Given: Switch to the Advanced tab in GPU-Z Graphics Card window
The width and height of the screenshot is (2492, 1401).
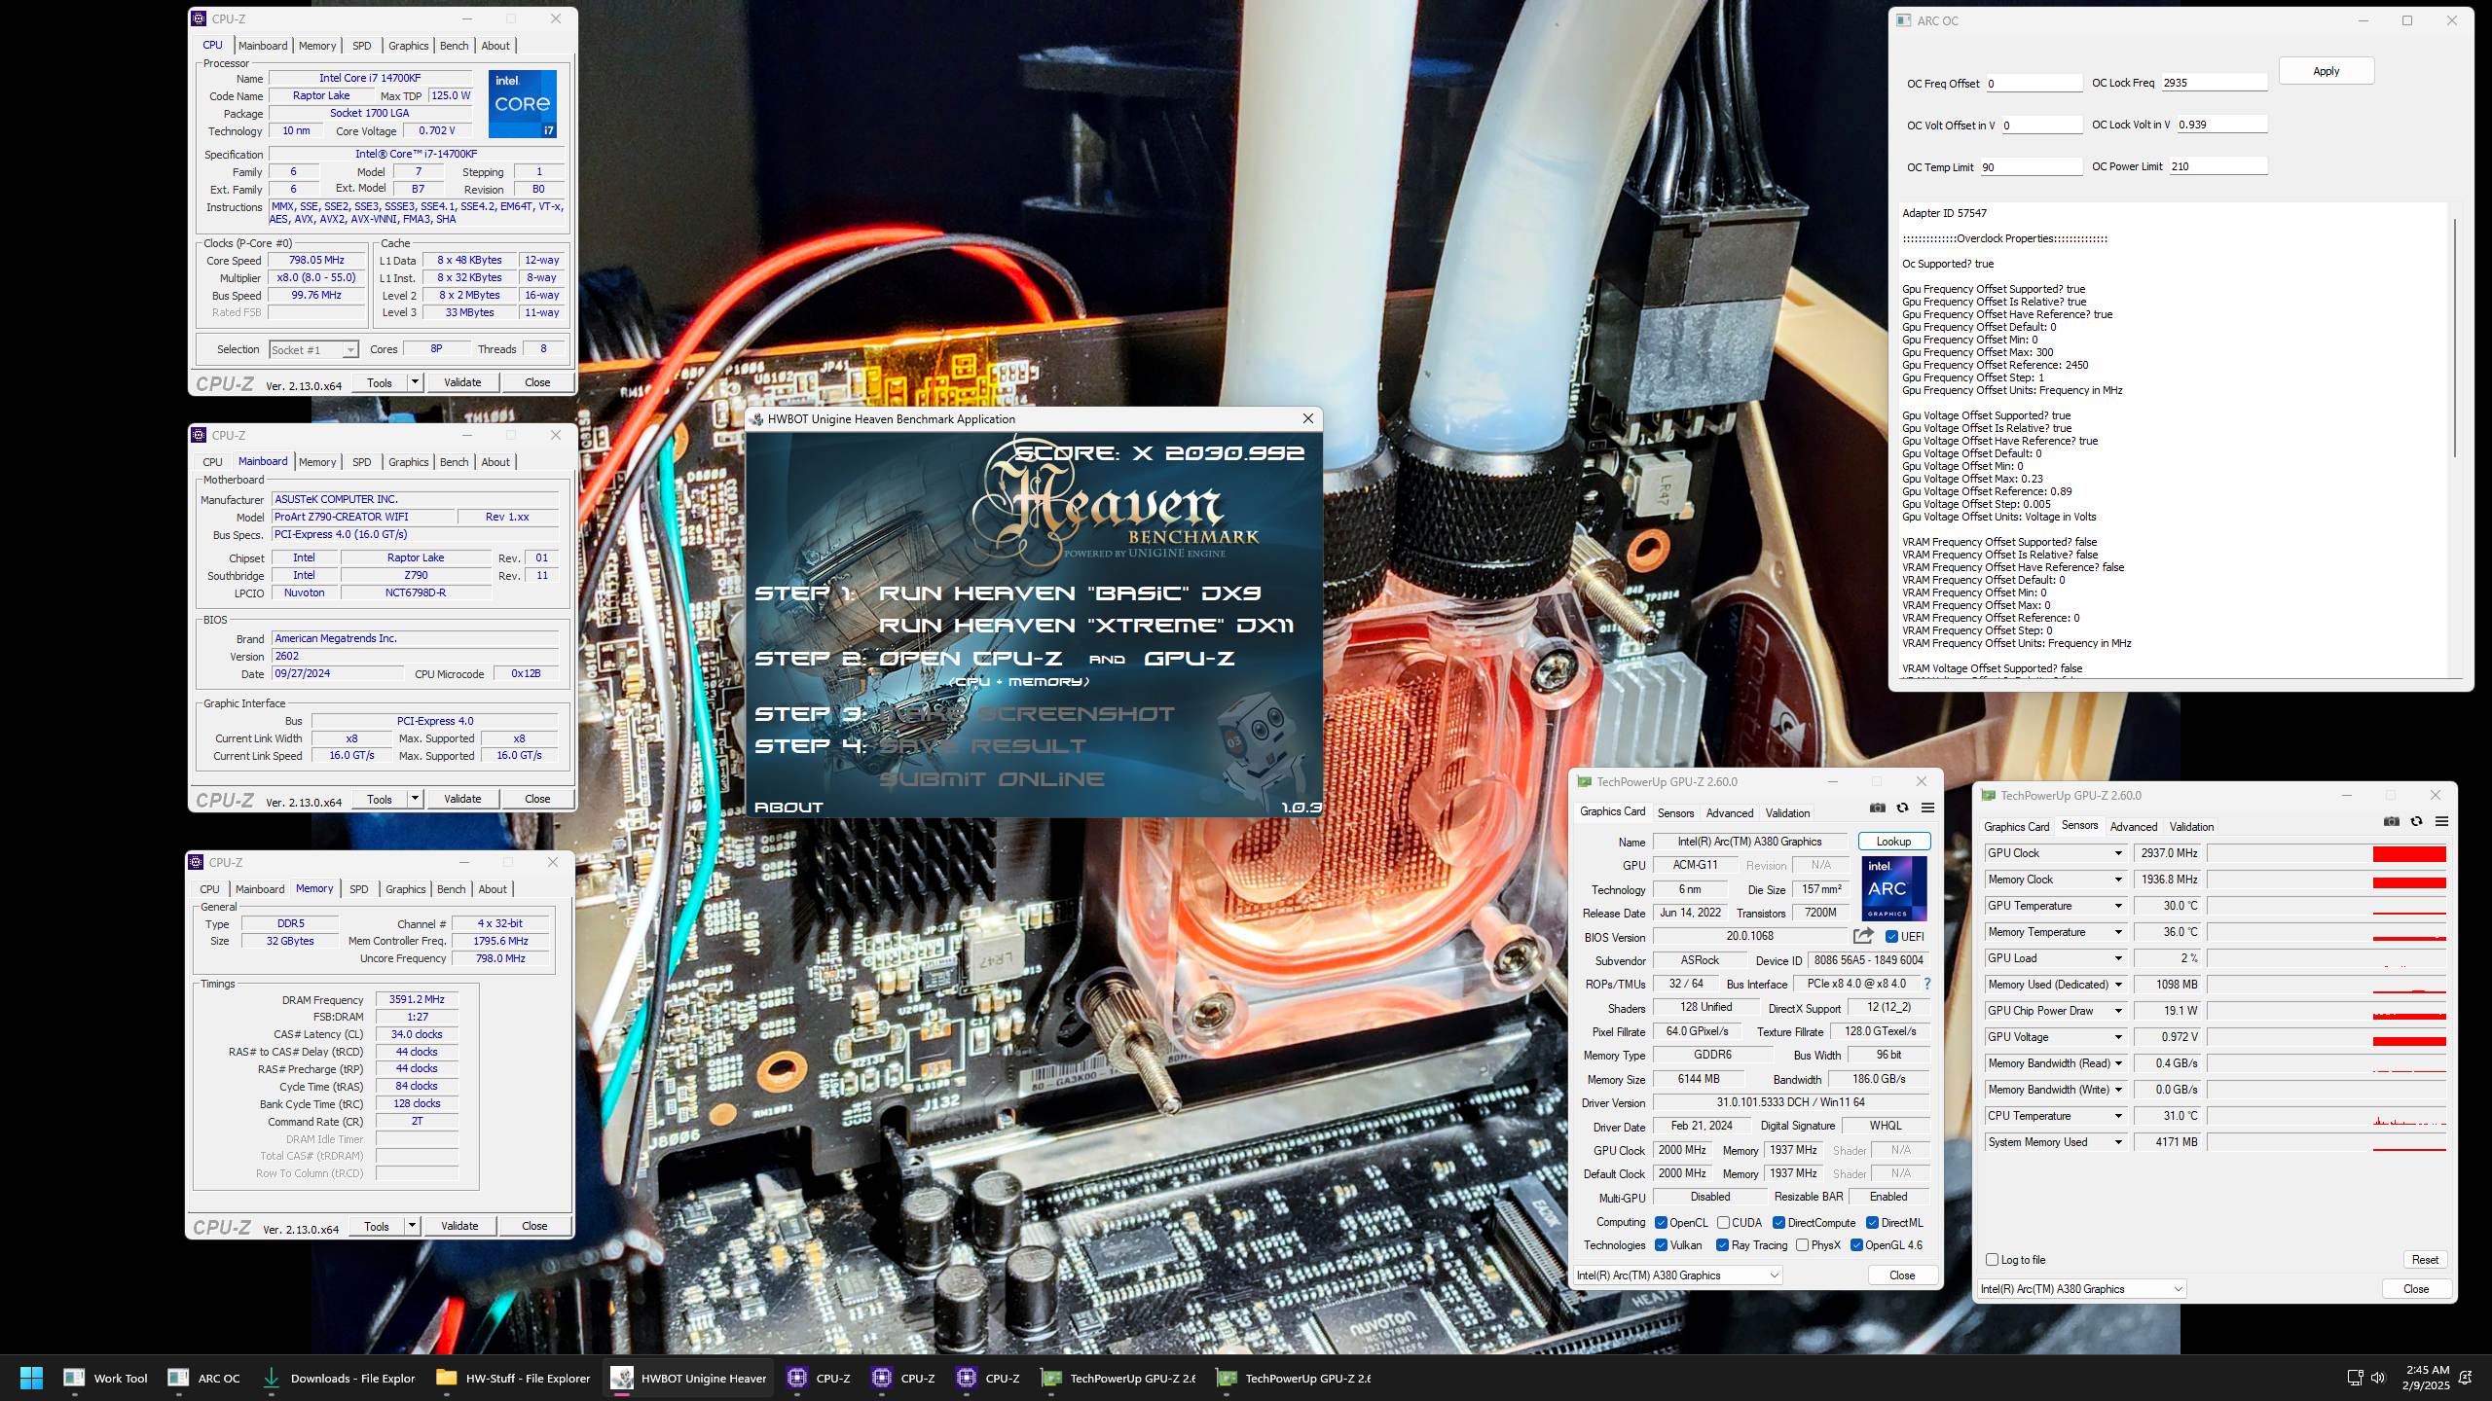Looking at the screenshot, I should pyautogui.click(x=1730, y=813).
